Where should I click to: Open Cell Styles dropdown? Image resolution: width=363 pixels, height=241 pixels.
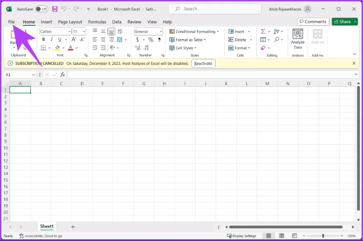(x=183, y=48)
